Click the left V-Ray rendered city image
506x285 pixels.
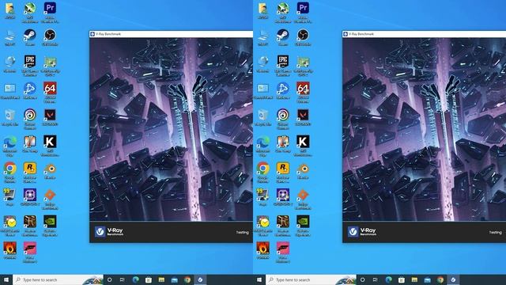171,129
